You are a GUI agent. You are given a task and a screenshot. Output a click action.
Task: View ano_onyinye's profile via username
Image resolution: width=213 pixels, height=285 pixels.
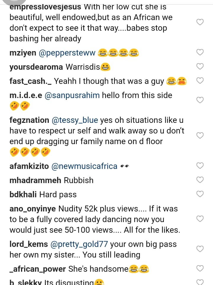33,209
